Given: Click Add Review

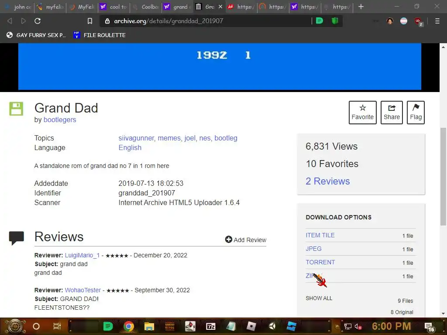Looking at the screenshot, I should click(245, 239).
